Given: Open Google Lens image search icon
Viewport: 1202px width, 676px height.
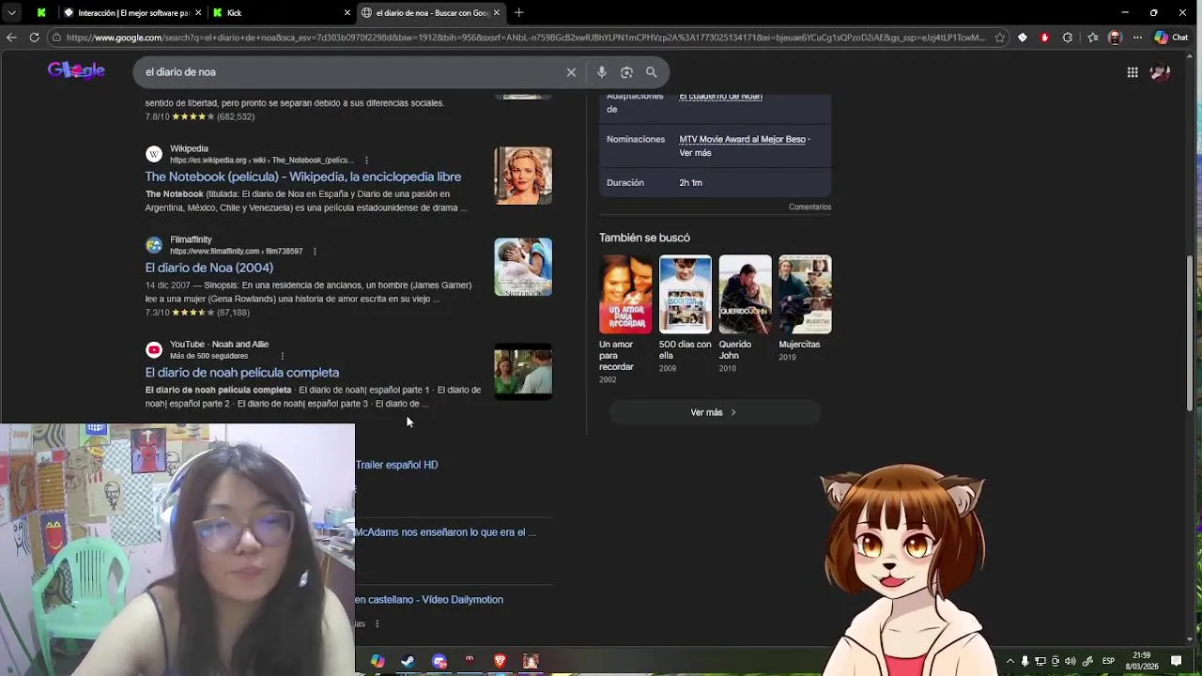Looking at the screenshot, I should click(x=626, y=72).
